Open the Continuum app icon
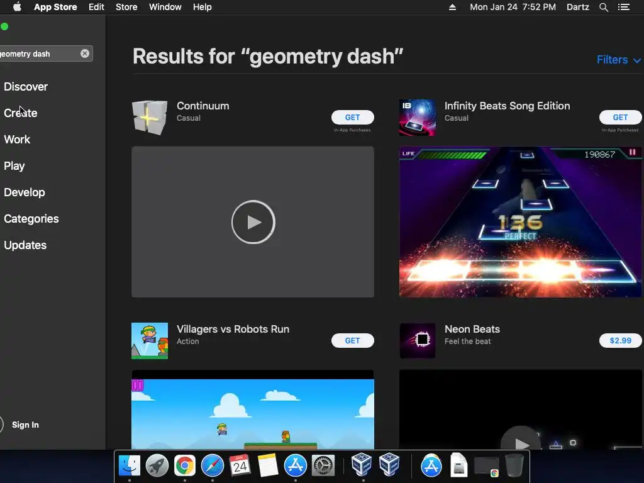644x483 pixels. pos(150,118)
